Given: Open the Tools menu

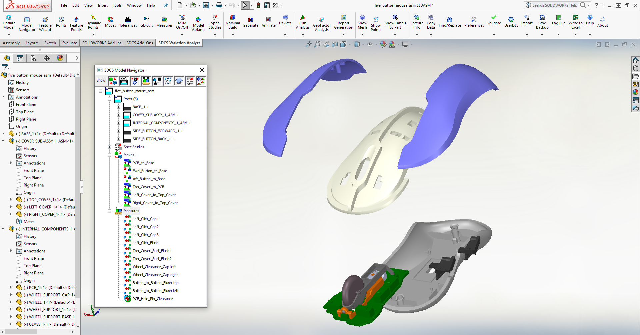Looking at the screenshot, I should tap(117, 5).
